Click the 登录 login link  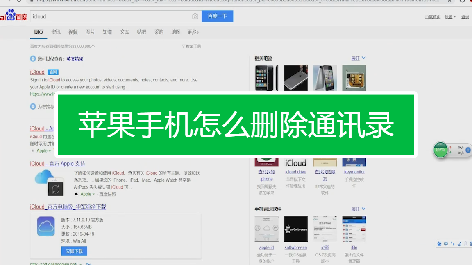(x=465, y=17)
